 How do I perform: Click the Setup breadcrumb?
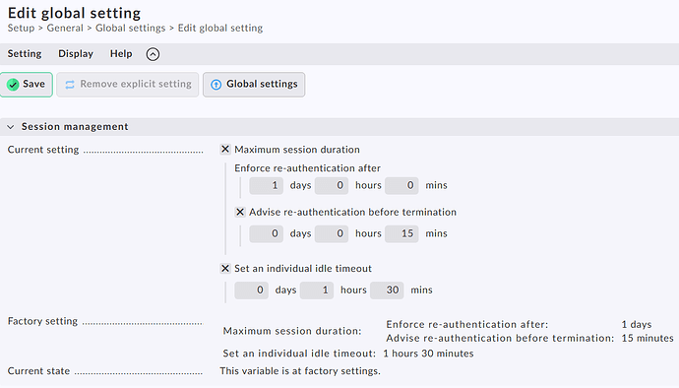pos(21,29)
